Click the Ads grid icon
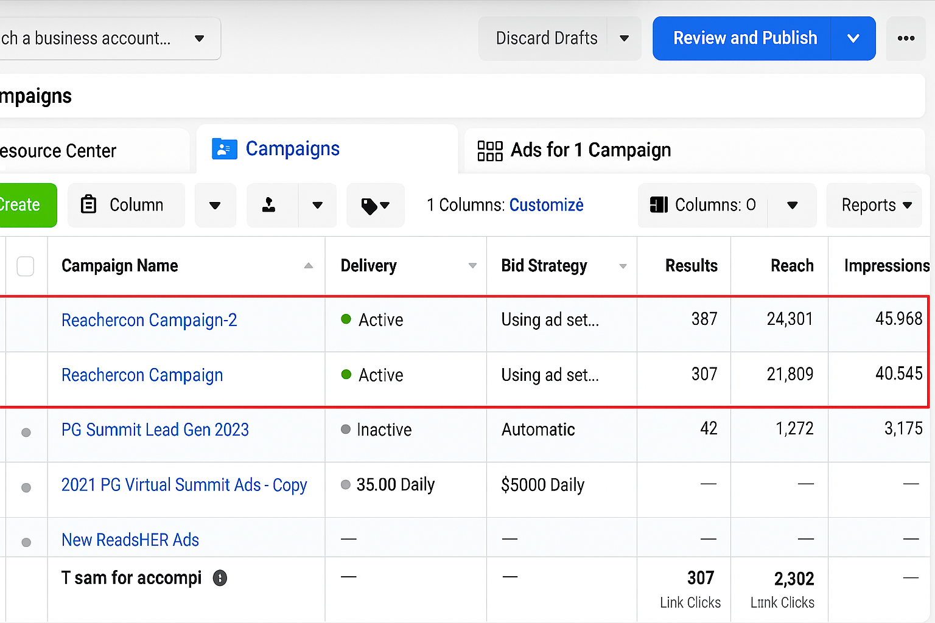 point(490,150)
